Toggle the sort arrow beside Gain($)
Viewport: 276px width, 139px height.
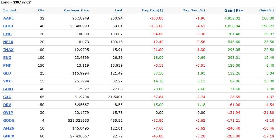pyautogui.click(x=242, y=11)
